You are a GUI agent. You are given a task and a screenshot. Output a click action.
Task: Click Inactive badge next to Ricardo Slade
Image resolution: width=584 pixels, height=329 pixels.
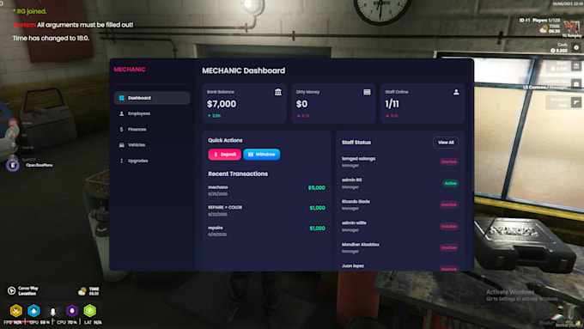pos(449,205)
